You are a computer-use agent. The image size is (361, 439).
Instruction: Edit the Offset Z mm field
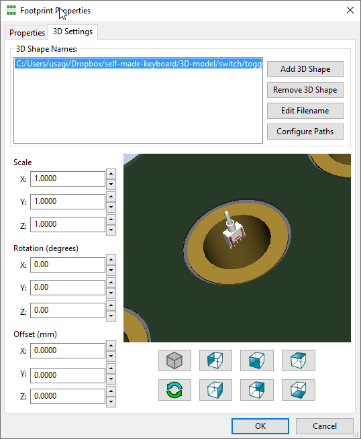coord(68,396)
